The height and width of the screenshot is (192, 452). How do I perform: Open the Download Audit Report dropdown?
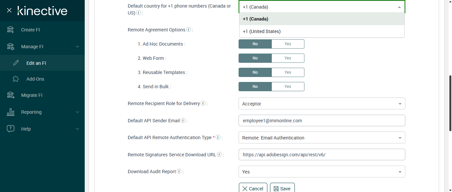click(x=322, y=172)
